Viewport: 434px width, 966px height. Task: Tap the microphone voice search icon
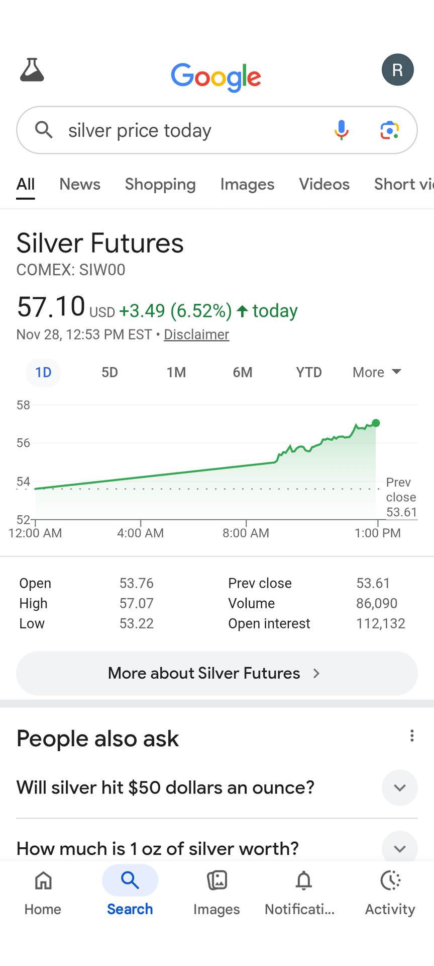[x=342, y=130]
